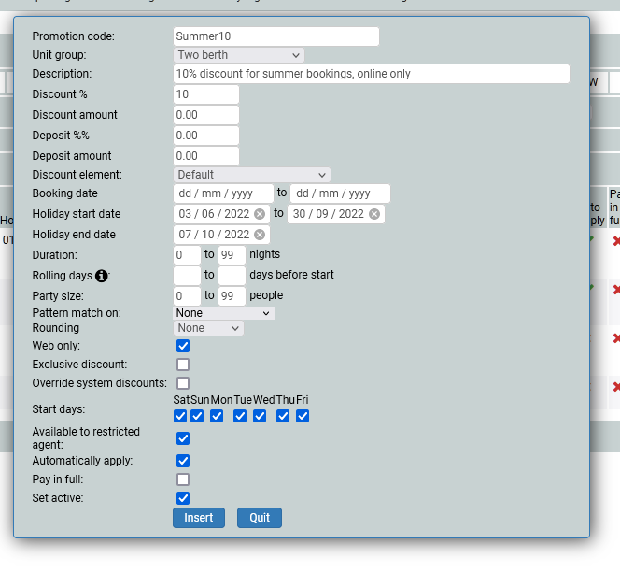Uncheck Wed in Start days
Screen dimensions: 620x587
262,416
